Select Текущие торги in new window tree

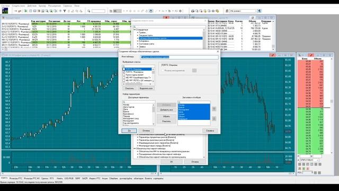(146, 36)
